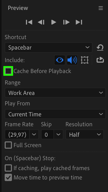
Task: Open the Current Time play-from dropdown
Action: click(55, 114)
